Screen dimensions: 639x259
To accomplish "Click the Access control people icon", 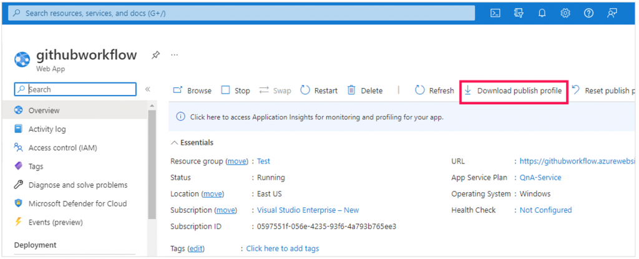I will (x=18, y=147).
